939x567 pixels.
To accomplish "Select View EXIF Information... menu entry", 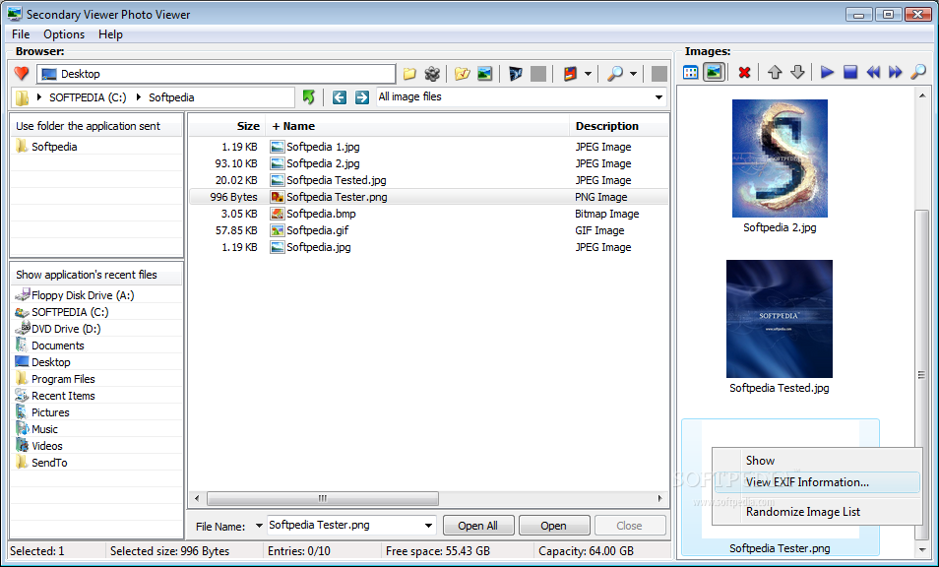I will pyautogui.click(x=817, y=482).
